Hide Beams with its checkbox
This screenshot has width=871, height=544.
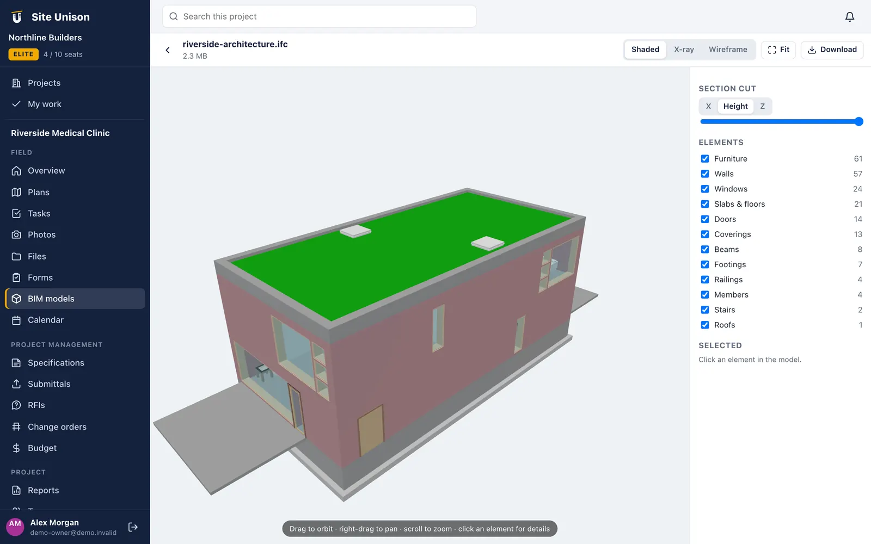point(705,249)
